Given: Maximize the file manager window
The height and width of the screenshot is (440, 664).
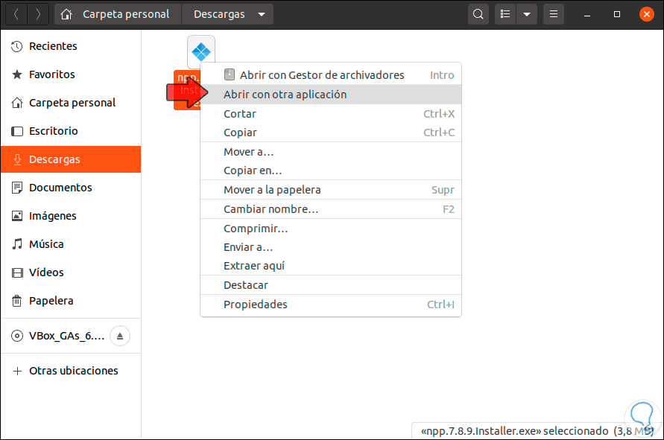Looking at the screenshot, I should pos(616,14).
